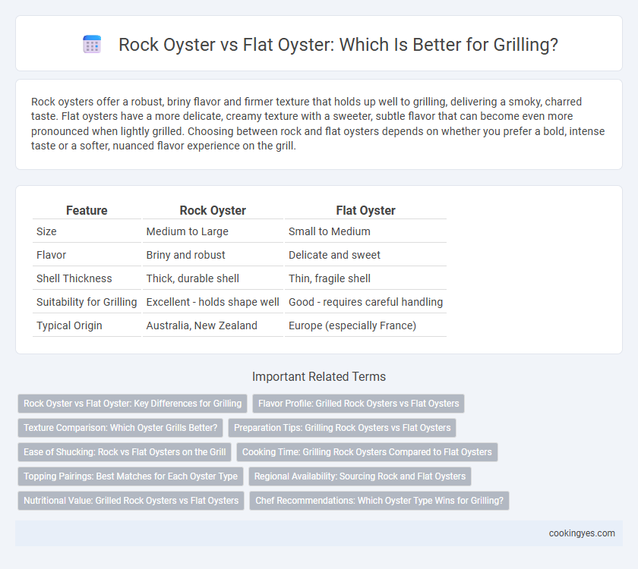
Task: Click the 'Shell Thickness' row label
Action: click(74, 279)
